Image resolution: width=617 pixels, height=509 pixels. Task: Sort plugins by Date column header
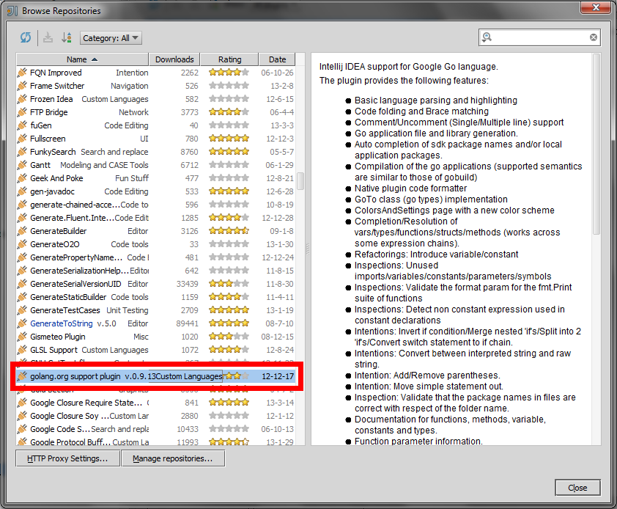tap(277, 59)
